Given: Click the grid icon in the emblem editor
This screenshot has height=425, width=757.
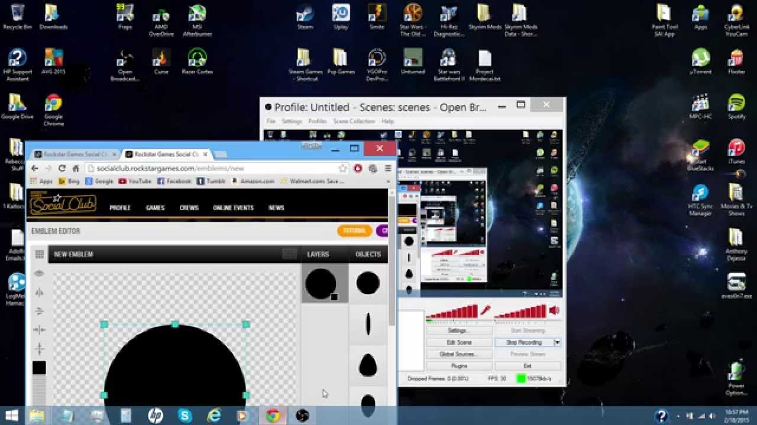Looking at the screenshot, I should (39, 254).
